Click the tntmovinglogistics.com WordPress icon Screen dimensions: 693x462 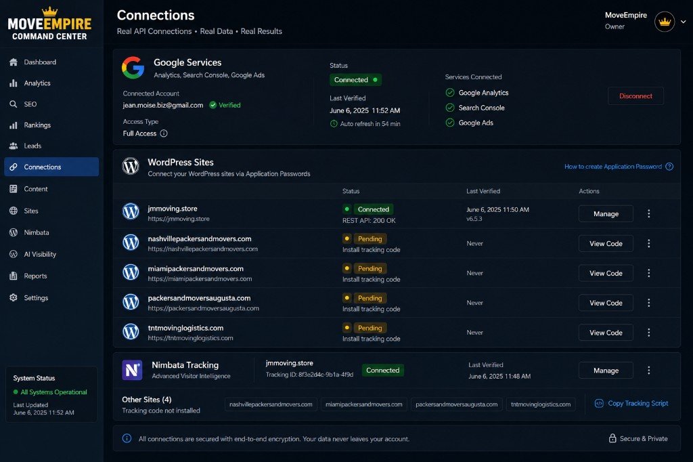pos(131,331)
